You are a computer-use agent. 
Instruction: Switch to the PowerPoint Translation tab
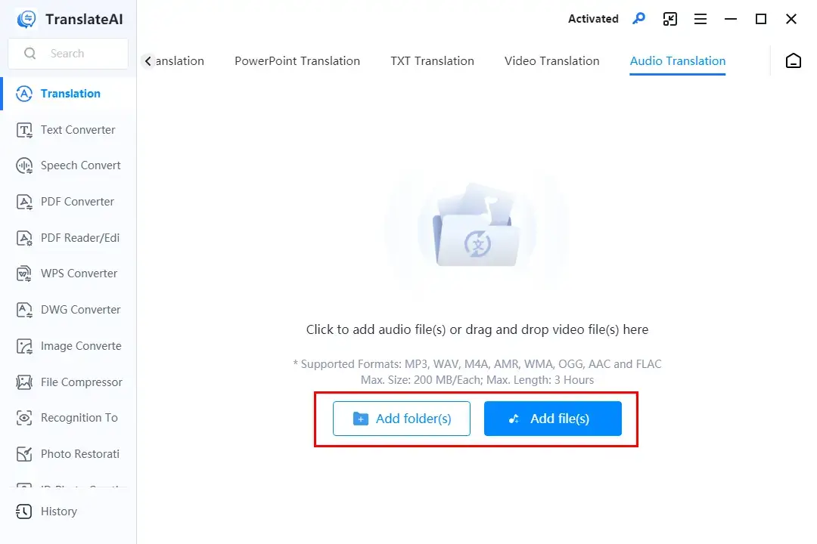[x=297, y=61]
